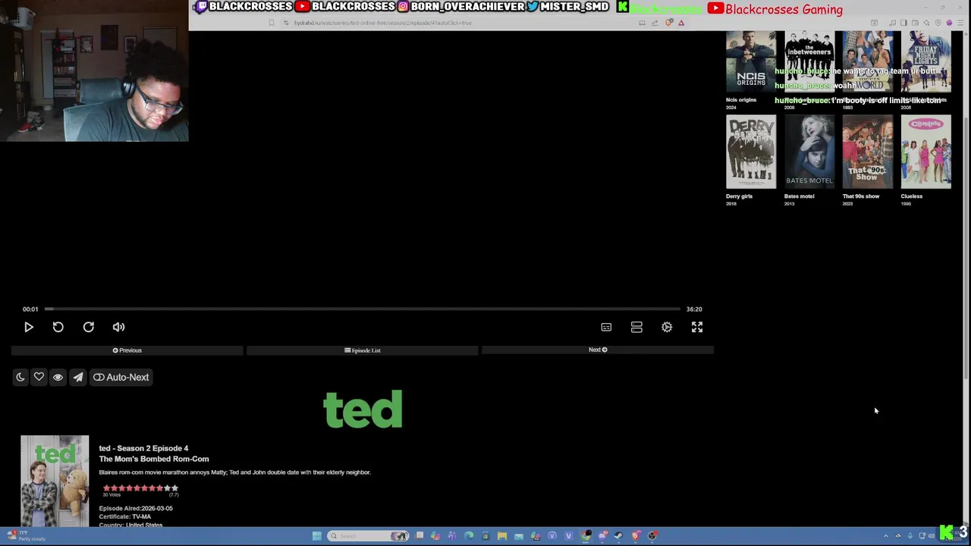This screenshot has height=546, width=971.
Task: Click the rewind button in player
Action: [58, 327]
